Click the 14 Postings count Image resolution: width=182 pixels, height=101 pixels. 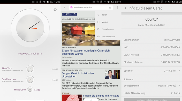66,80
